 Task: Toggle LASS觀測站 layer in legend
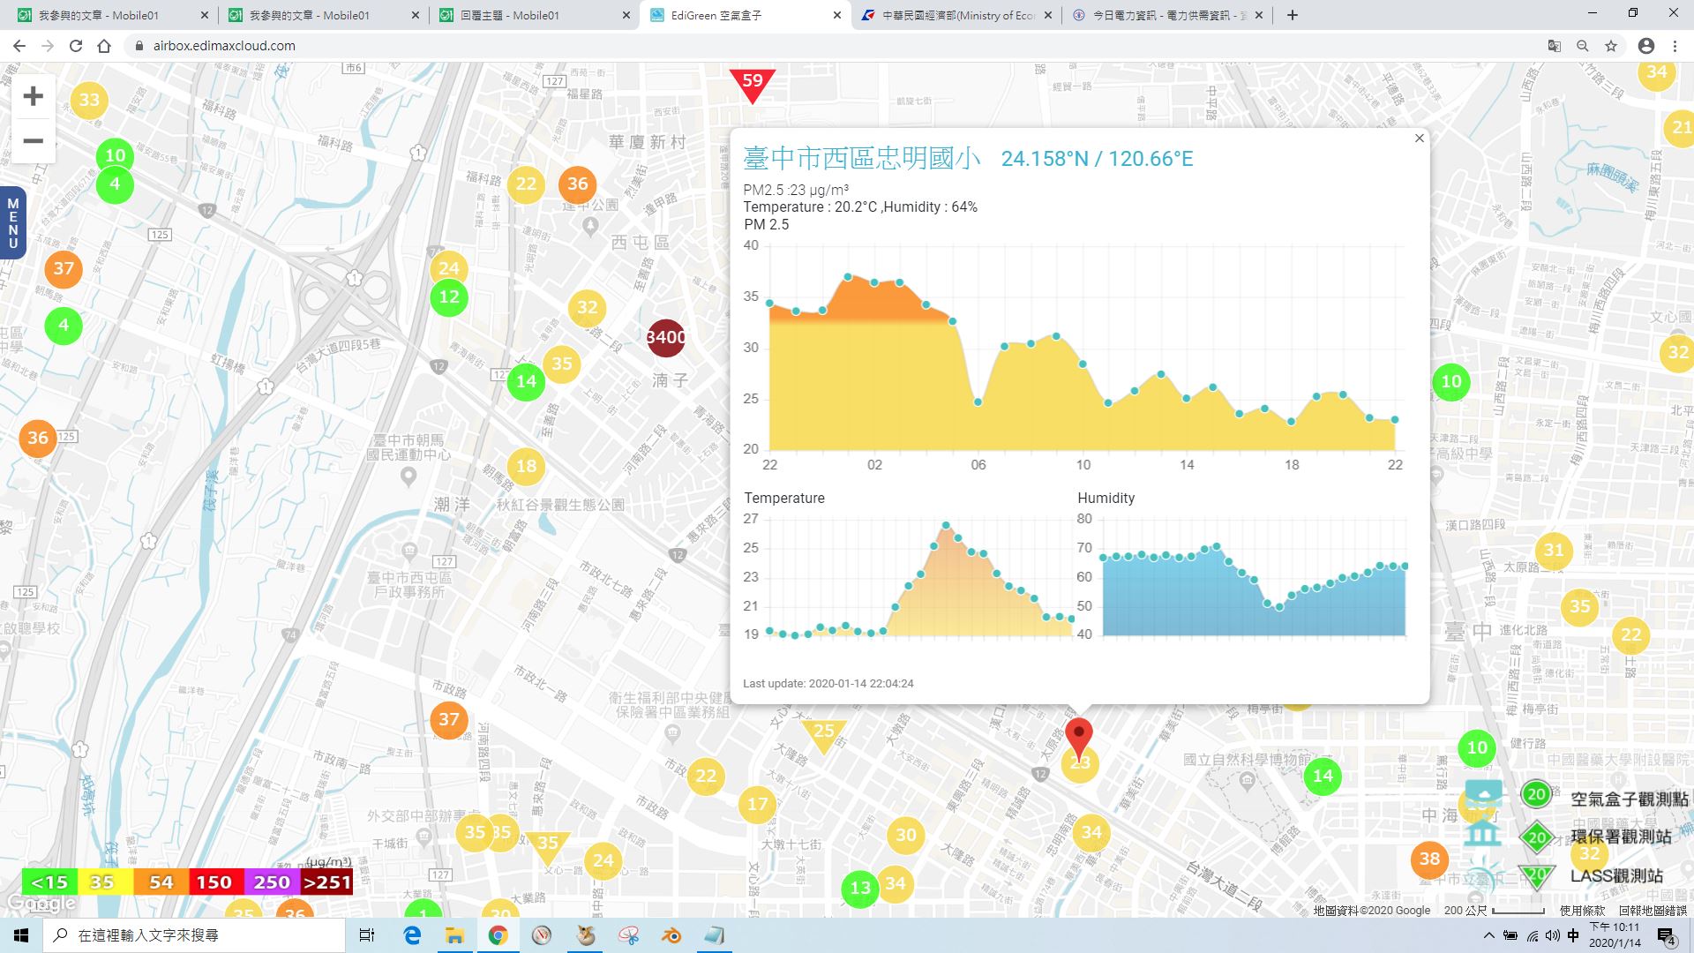tap(1590, 875)
